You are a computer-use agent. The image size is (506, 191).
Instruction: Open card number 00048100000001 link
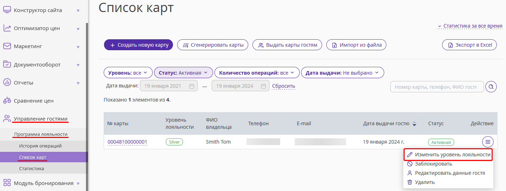pyautogui.click(x=127, y=142)
